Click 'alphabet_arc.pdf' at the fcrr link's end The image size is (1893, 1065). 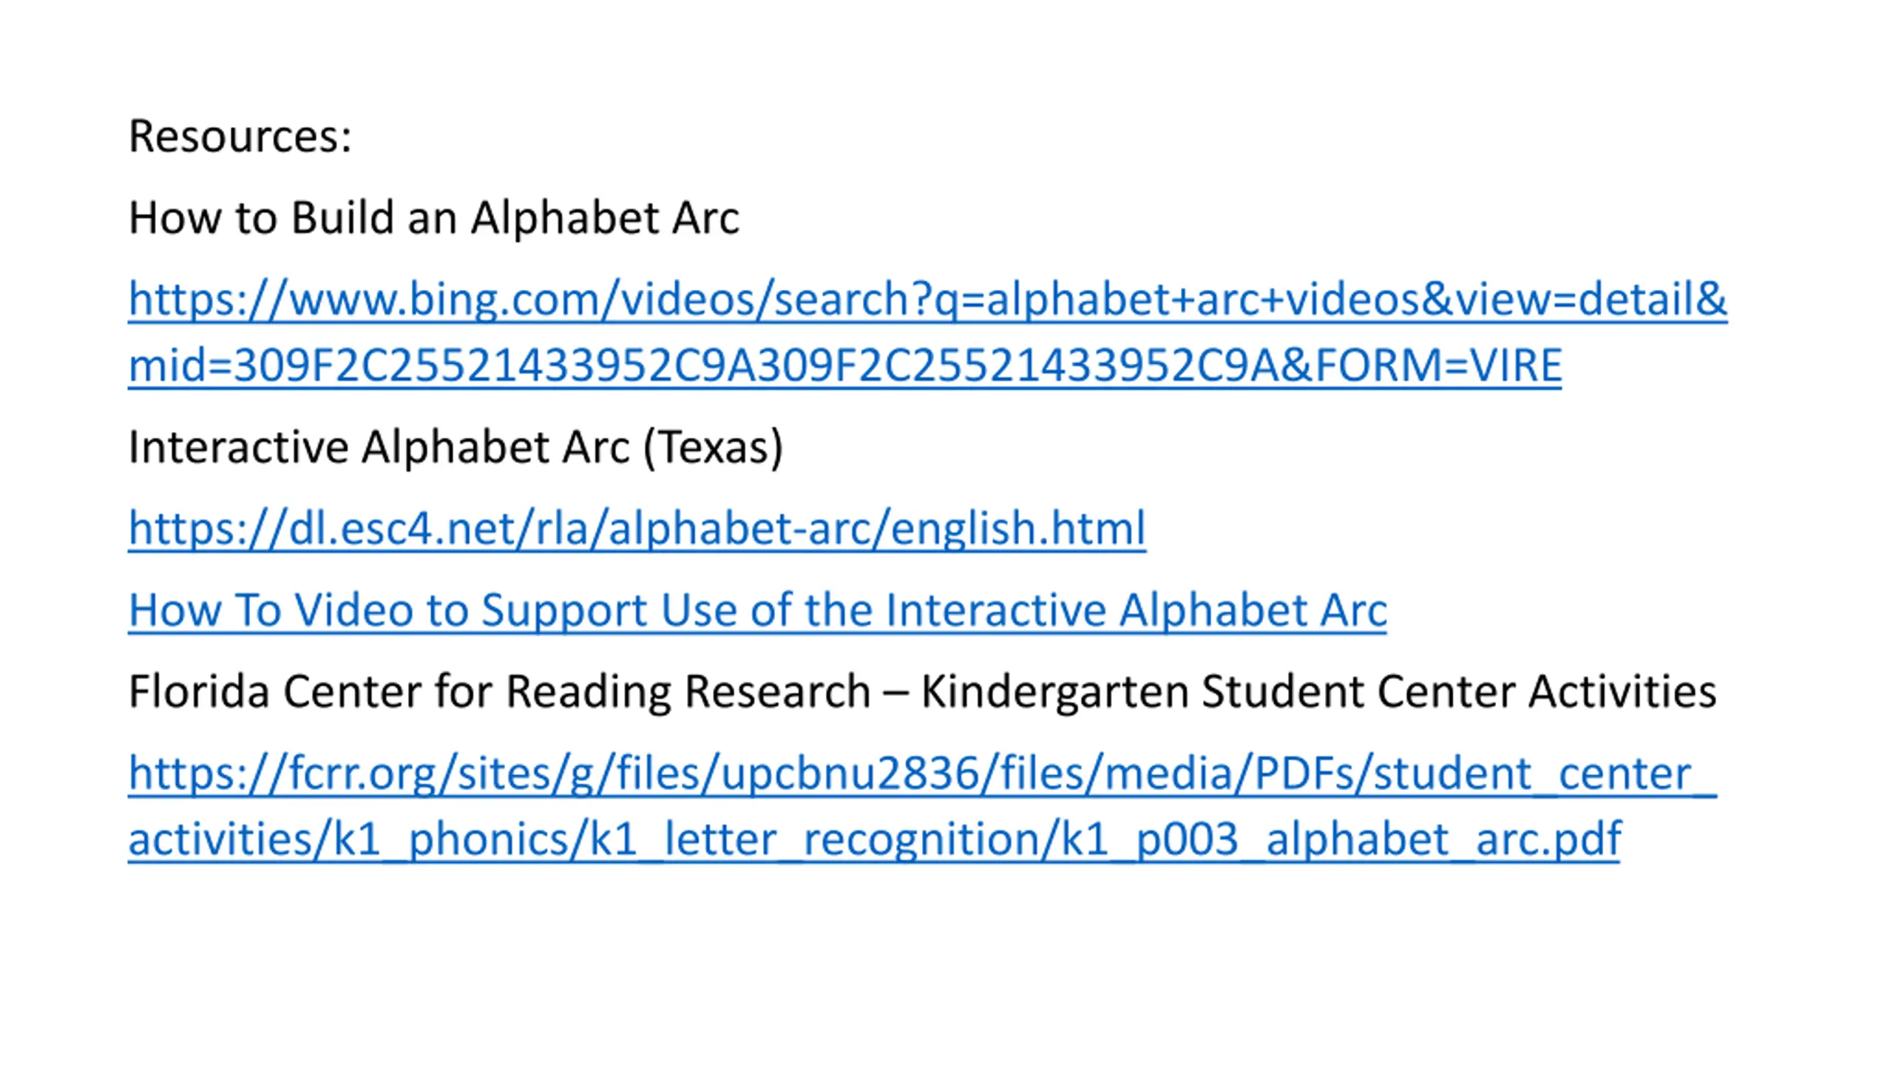(1442, 839)
